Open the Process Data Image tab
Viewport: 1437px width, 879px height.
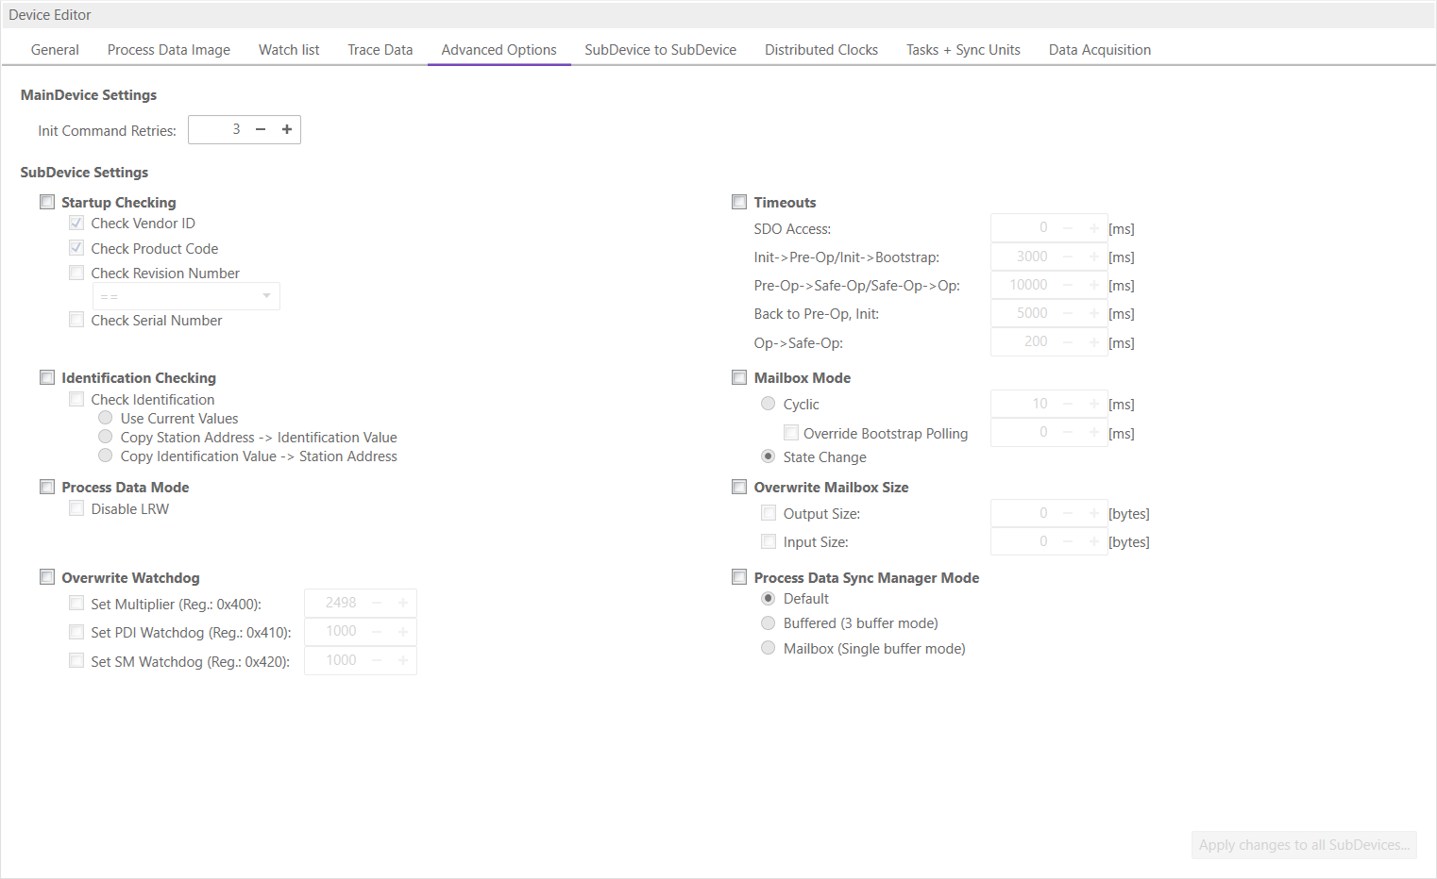(168, 50)
